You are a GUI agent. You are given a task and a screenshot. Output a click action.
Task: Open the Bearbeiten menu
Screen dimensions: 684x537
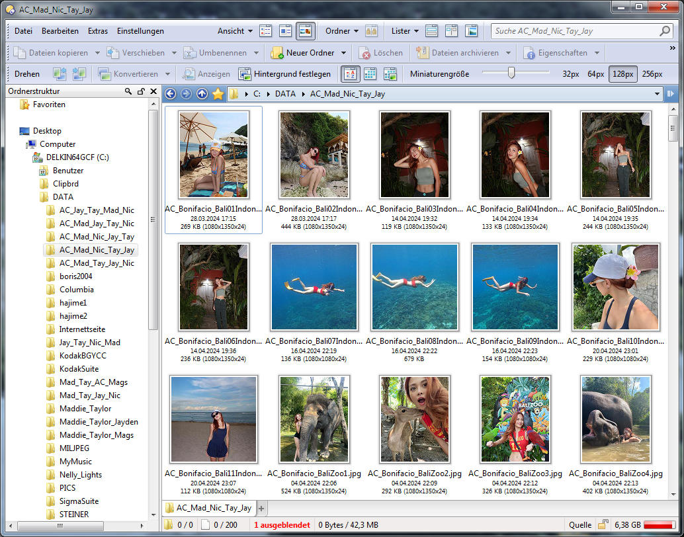click(x=60, y=31)
